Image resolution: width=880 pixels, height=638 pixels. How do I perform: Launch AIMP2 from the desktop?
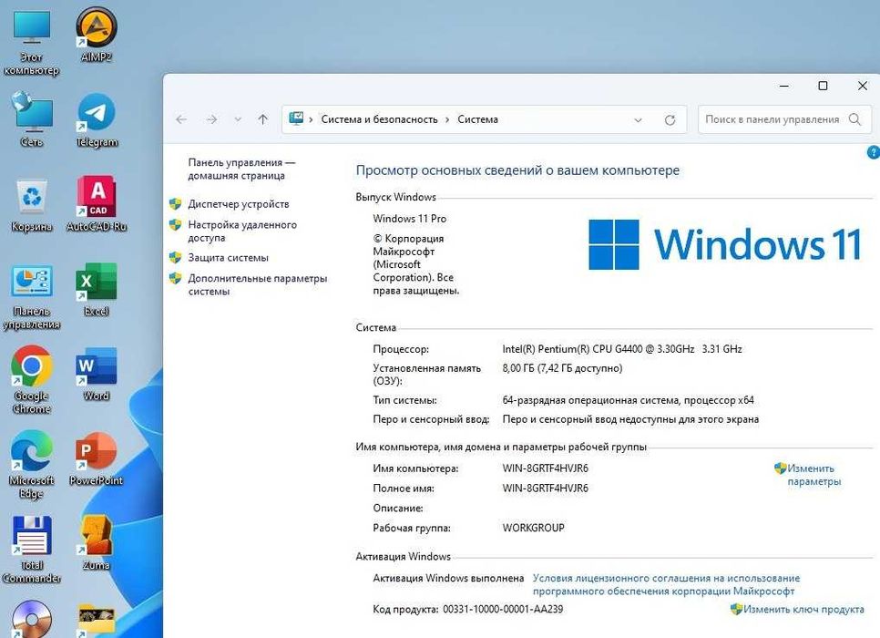click(96, 35)
